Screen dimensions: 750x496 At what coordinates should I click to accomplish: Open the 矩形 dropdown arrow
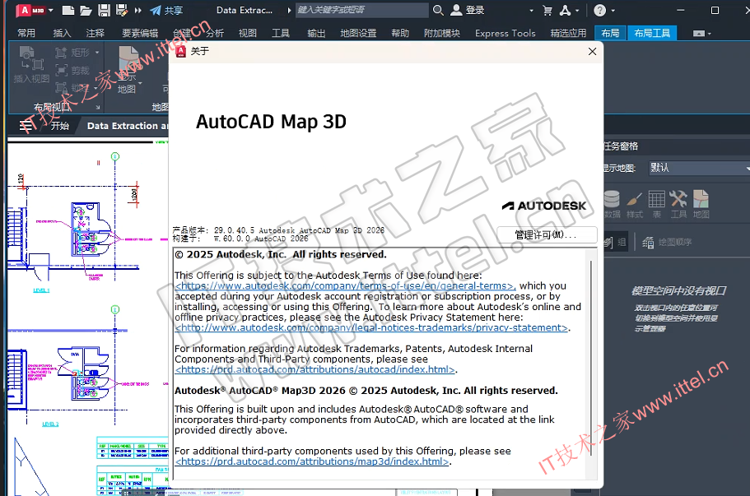[x=97, y=53]
